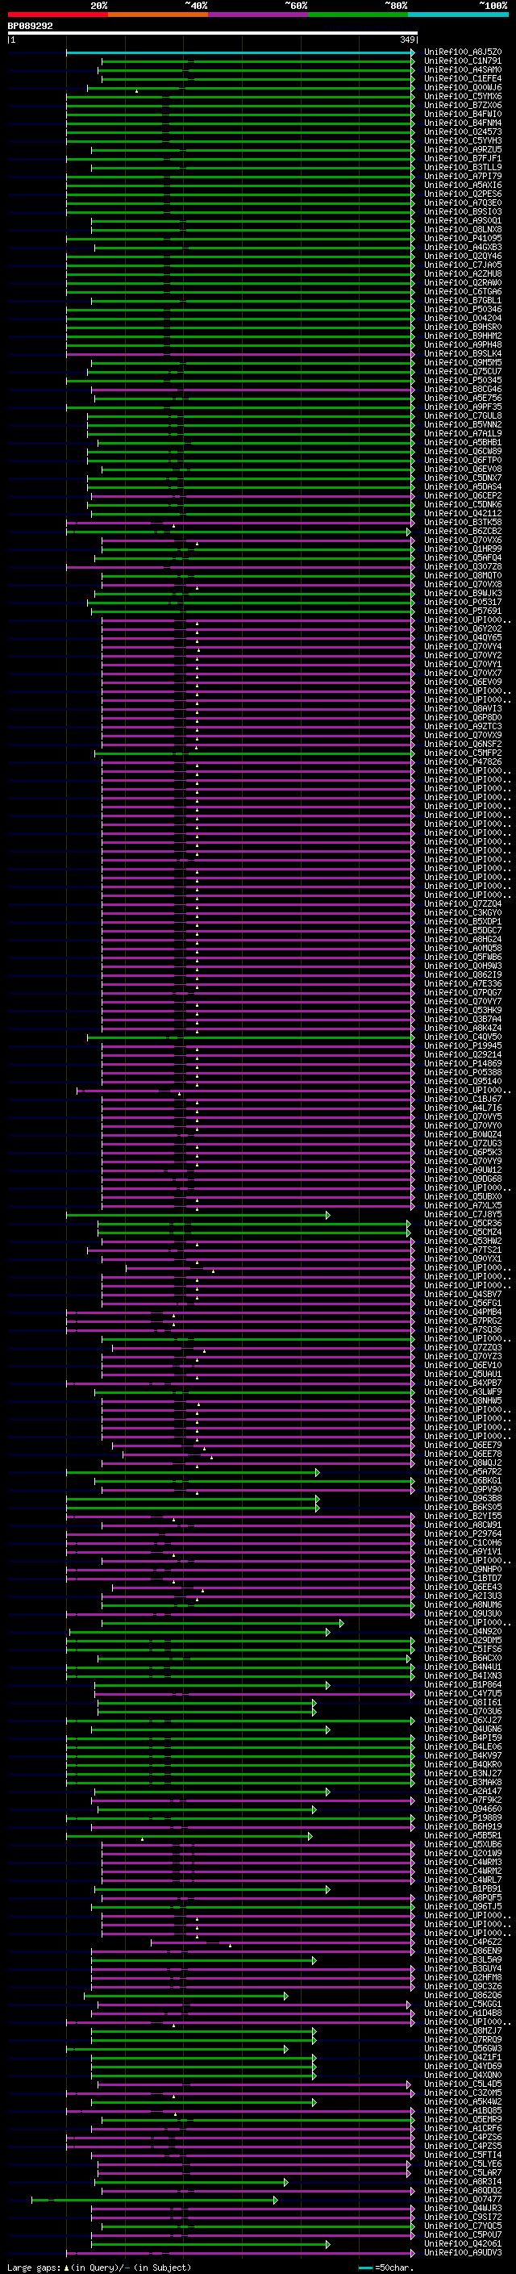
Task: Select hit label UniRef100_B8CG46
Action: coord(463,390)
